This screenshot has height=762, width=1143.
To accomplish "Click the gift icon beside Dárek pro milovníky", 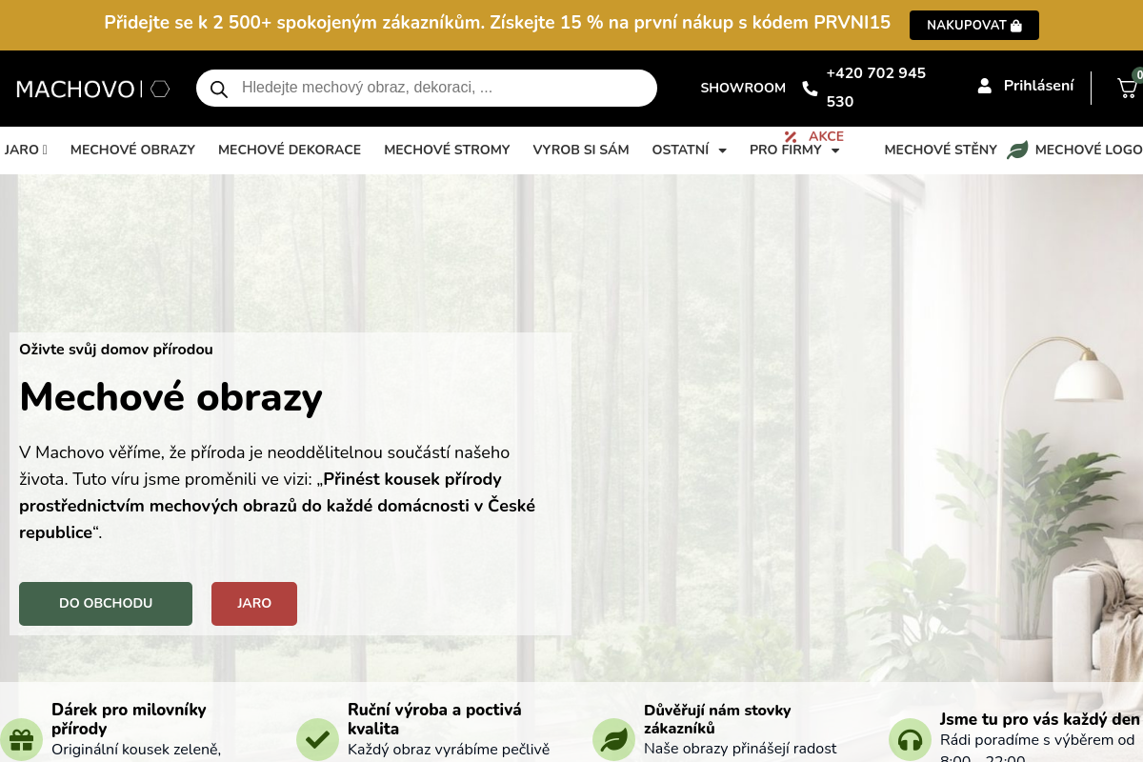I will pyautogui.click(x=21, y=739).
